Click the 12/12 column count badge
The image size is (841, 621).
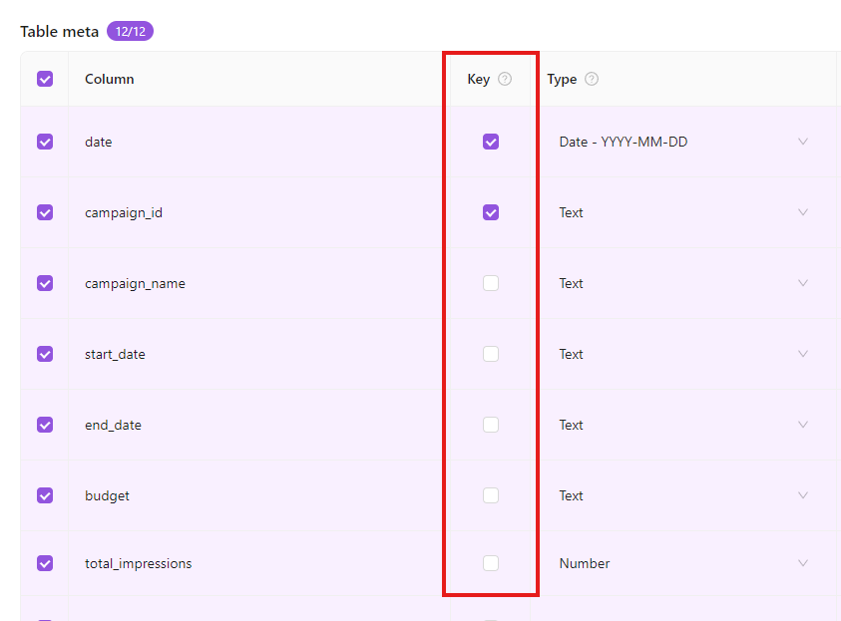[x=130, y=32]
